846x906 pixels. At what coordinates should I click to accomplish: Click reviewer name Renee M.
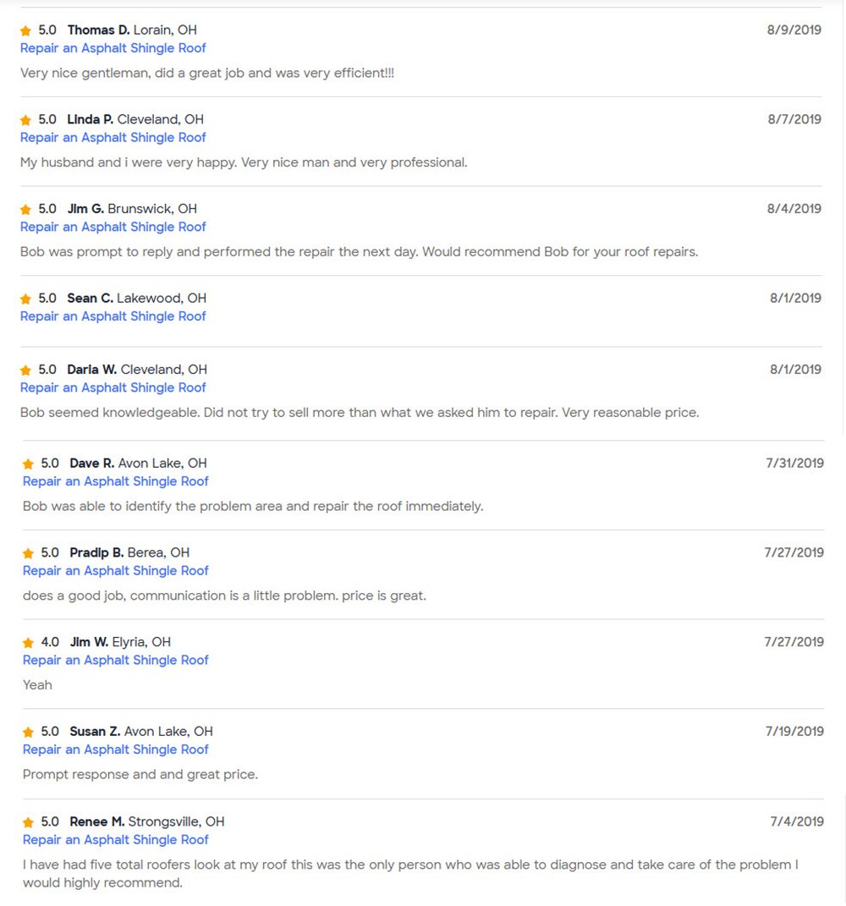[96, 821]
